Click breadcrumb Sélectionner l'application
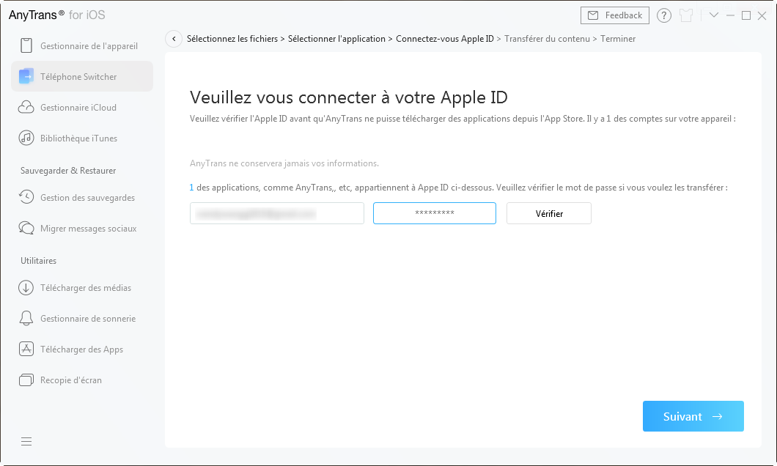Screen dimensions: 777x466 (x=336, y=39)
